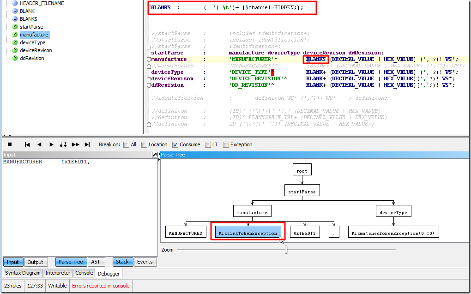The width and height of the screenshot is (471, 294).
Task: Click the startParse node in parse tree
Action: point(302,190)
